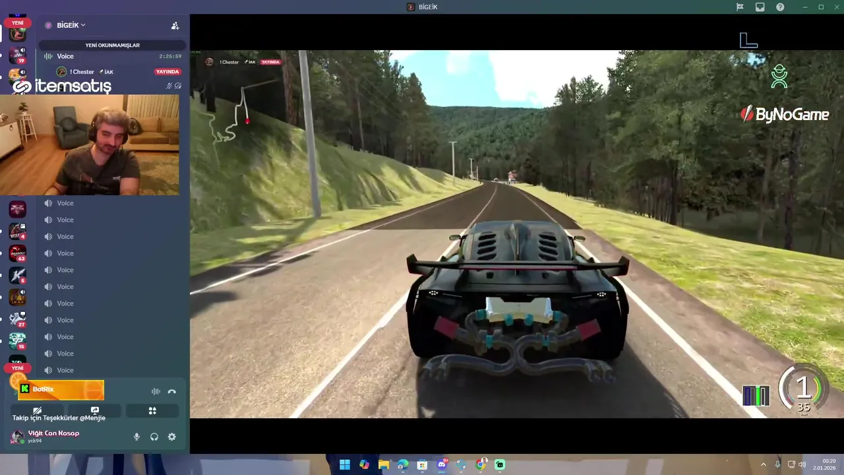Click the BotRix orange banner

61,390
